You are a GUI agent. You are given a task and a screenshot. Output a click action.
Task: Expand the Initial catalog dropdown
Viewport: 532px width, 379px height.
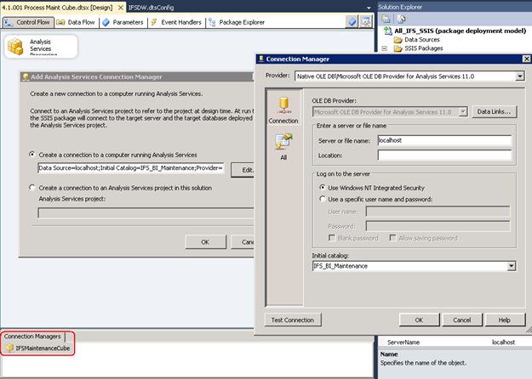point(511,266)
